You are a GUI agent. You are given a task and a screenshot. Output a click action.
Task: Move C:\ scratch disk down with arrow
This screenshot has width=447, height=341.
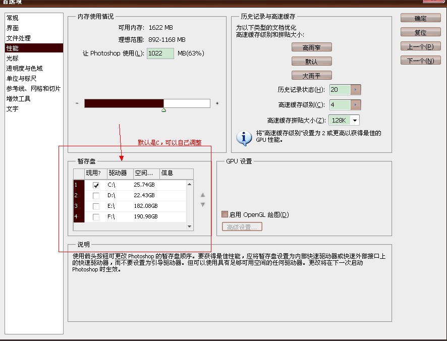coord(203,204)
